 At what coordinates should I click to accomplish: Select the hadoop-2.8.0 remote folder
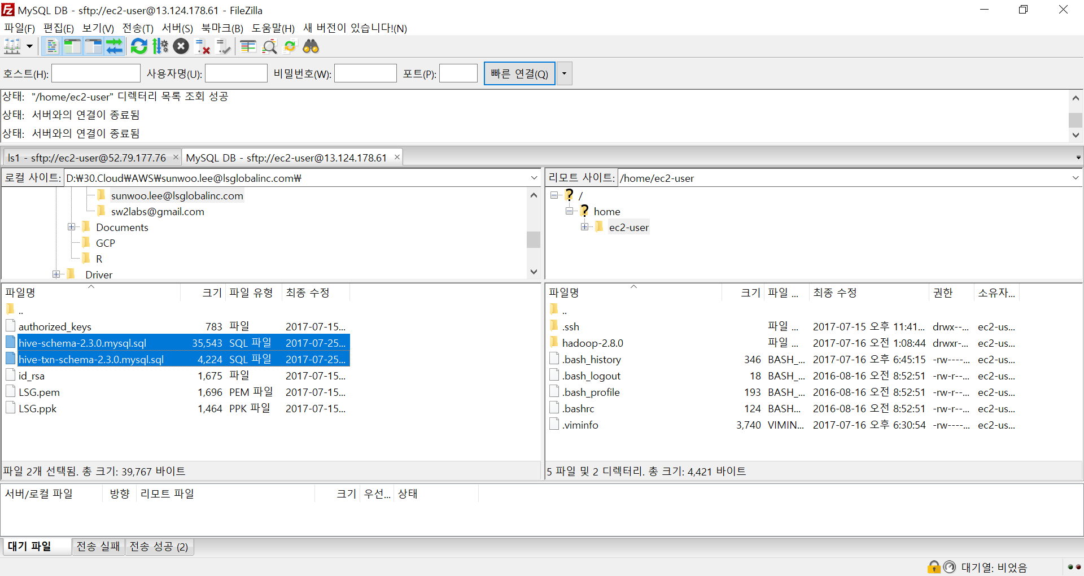coord(784,343)
